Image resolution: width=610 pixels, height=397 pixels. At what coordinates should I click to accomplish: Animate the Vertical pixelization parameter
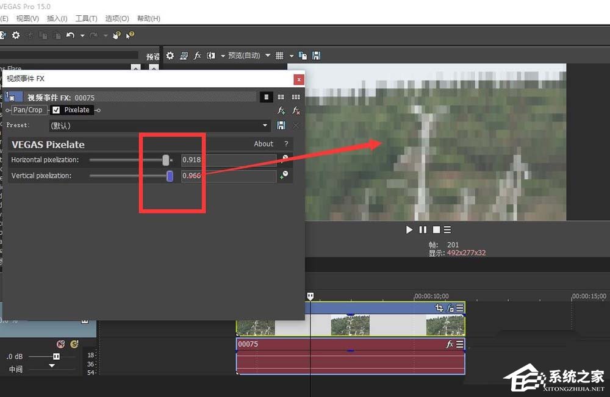tap(284, 176)
